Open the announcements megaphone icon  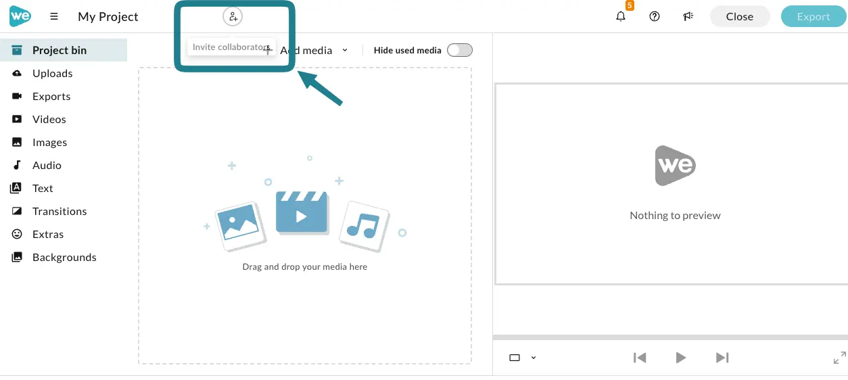point(688,16)
